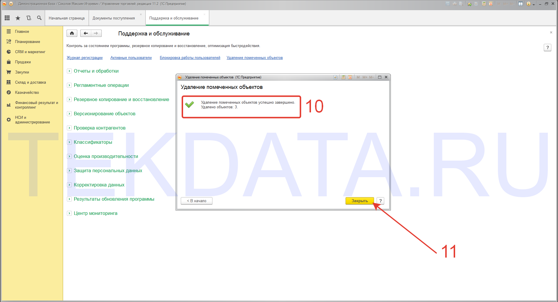Open the History scroll icon
This screenshot has height=302, width=558.
tap(28, 18)
